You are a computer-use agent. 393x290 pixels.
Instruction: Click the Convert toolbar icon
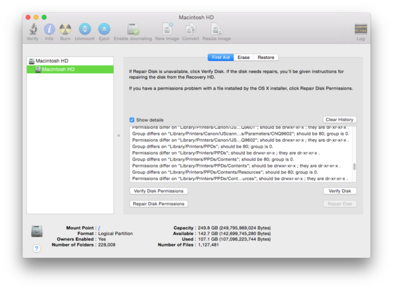[190, 29]
